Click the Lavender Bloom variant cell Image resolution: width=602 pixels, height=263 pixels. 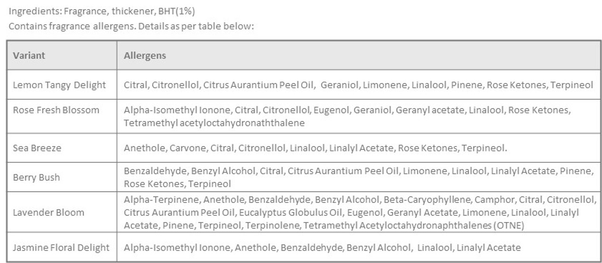[x=48, y=212]
